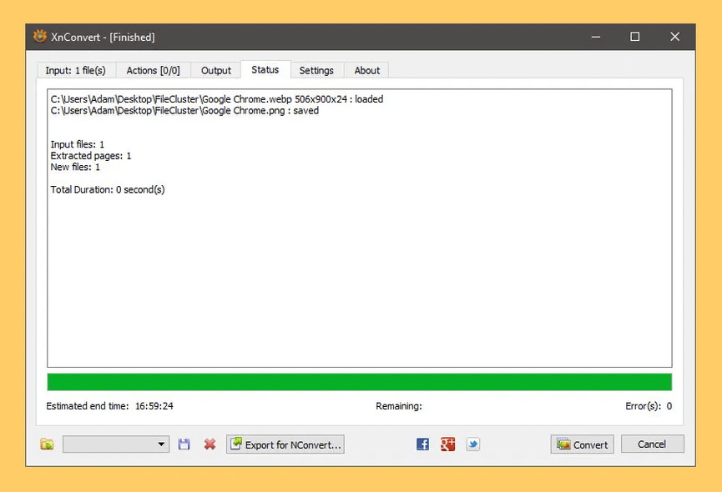The image size is (722, 492).
Task: Open the Actions [0/0] tab
Action: pos(153,70)
